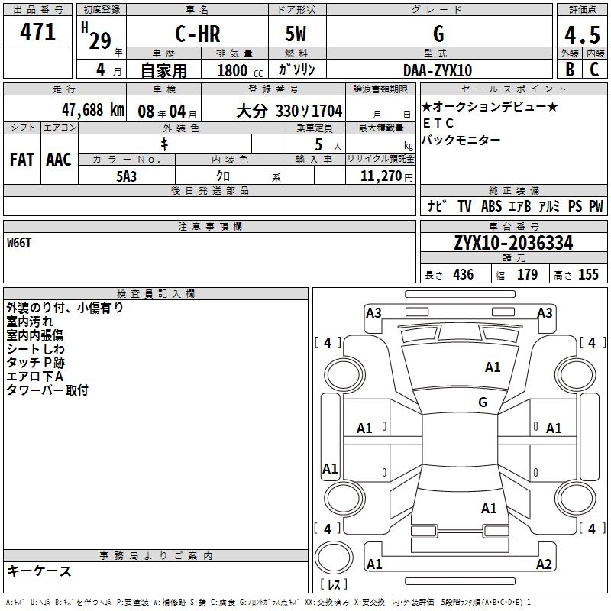
Task: Select the chassis number ZYX10-2036334
Action: (513, 243)
